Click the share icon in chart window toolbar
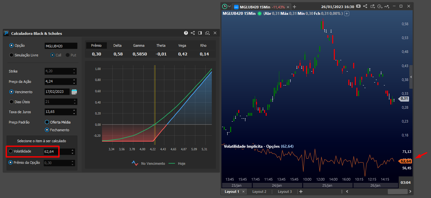431x198 pixels. pyautogui.click(x=365, y=6)
